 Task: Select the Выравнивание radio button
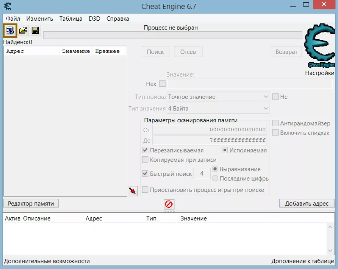tap(215, 169)
